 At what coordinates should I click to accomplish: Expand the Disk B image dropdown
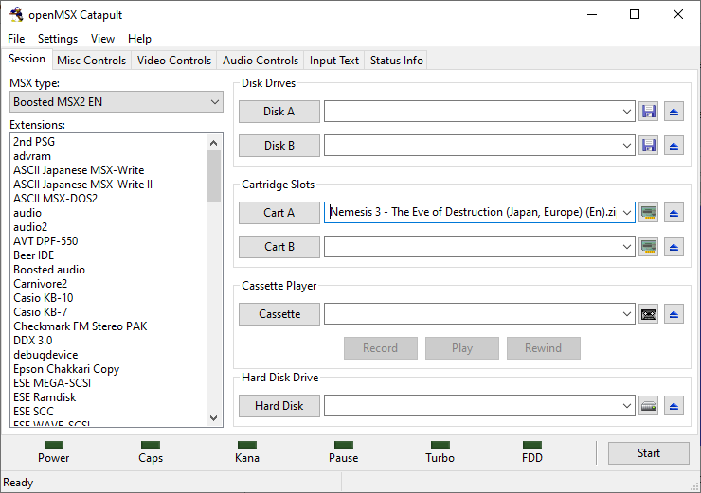coord(627,146)
